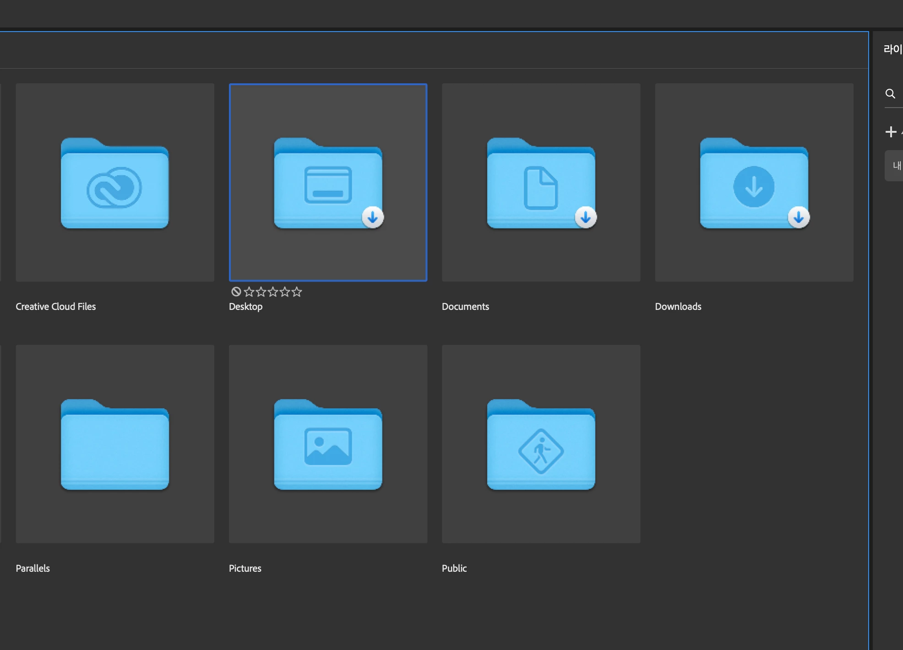Select the Downloads folder thumbnail
The width and height of the screenshot is (903, 650).
pyautogui.click(x=754, y=182)
